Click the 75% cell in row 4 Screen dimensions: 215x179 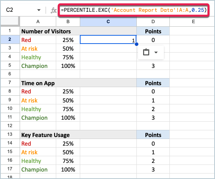pyautogui.click(x=68, y=57)
